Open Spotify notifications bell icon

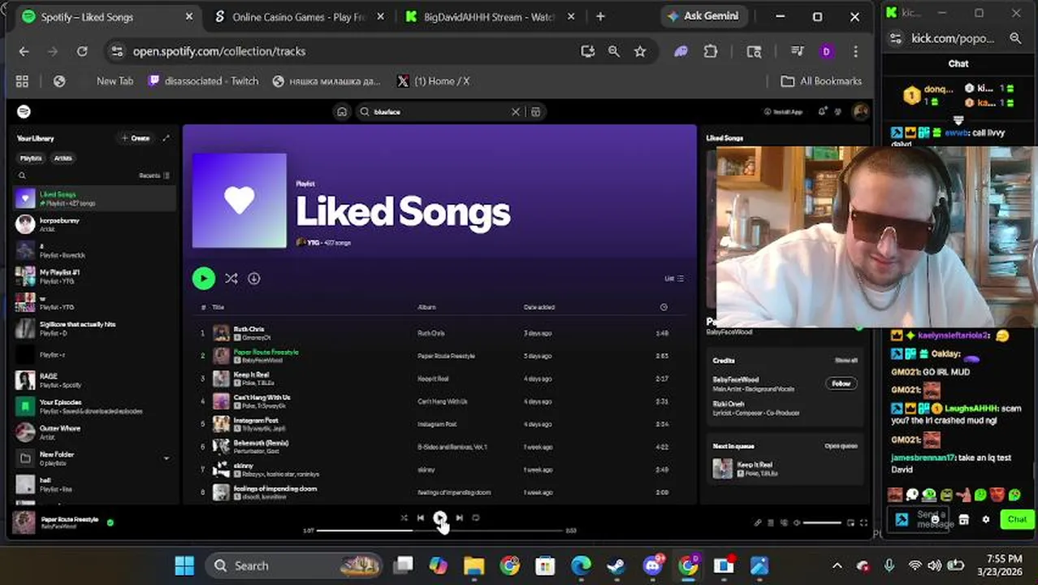pos(823,111)
